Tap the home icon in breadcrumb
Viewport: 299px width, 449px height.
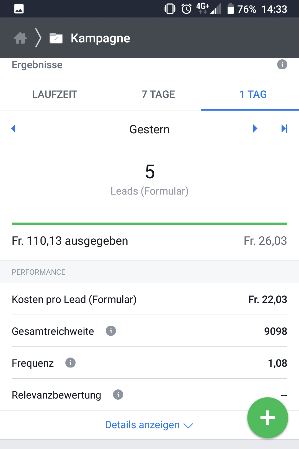coord(20,38)
